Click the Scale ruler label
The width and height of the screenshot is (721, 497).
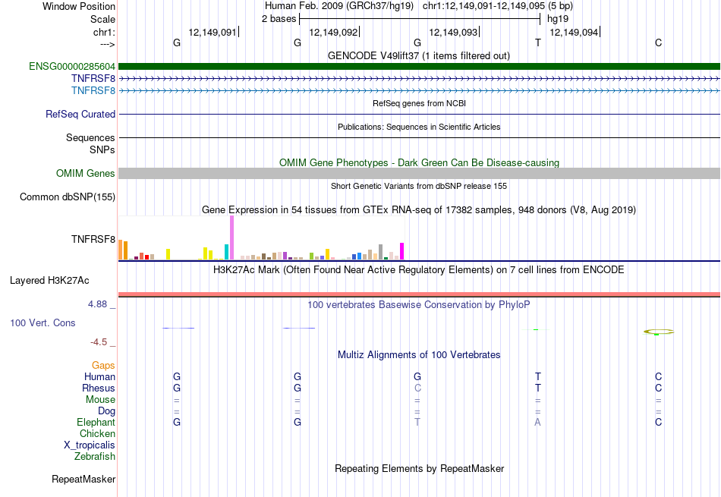102,19
